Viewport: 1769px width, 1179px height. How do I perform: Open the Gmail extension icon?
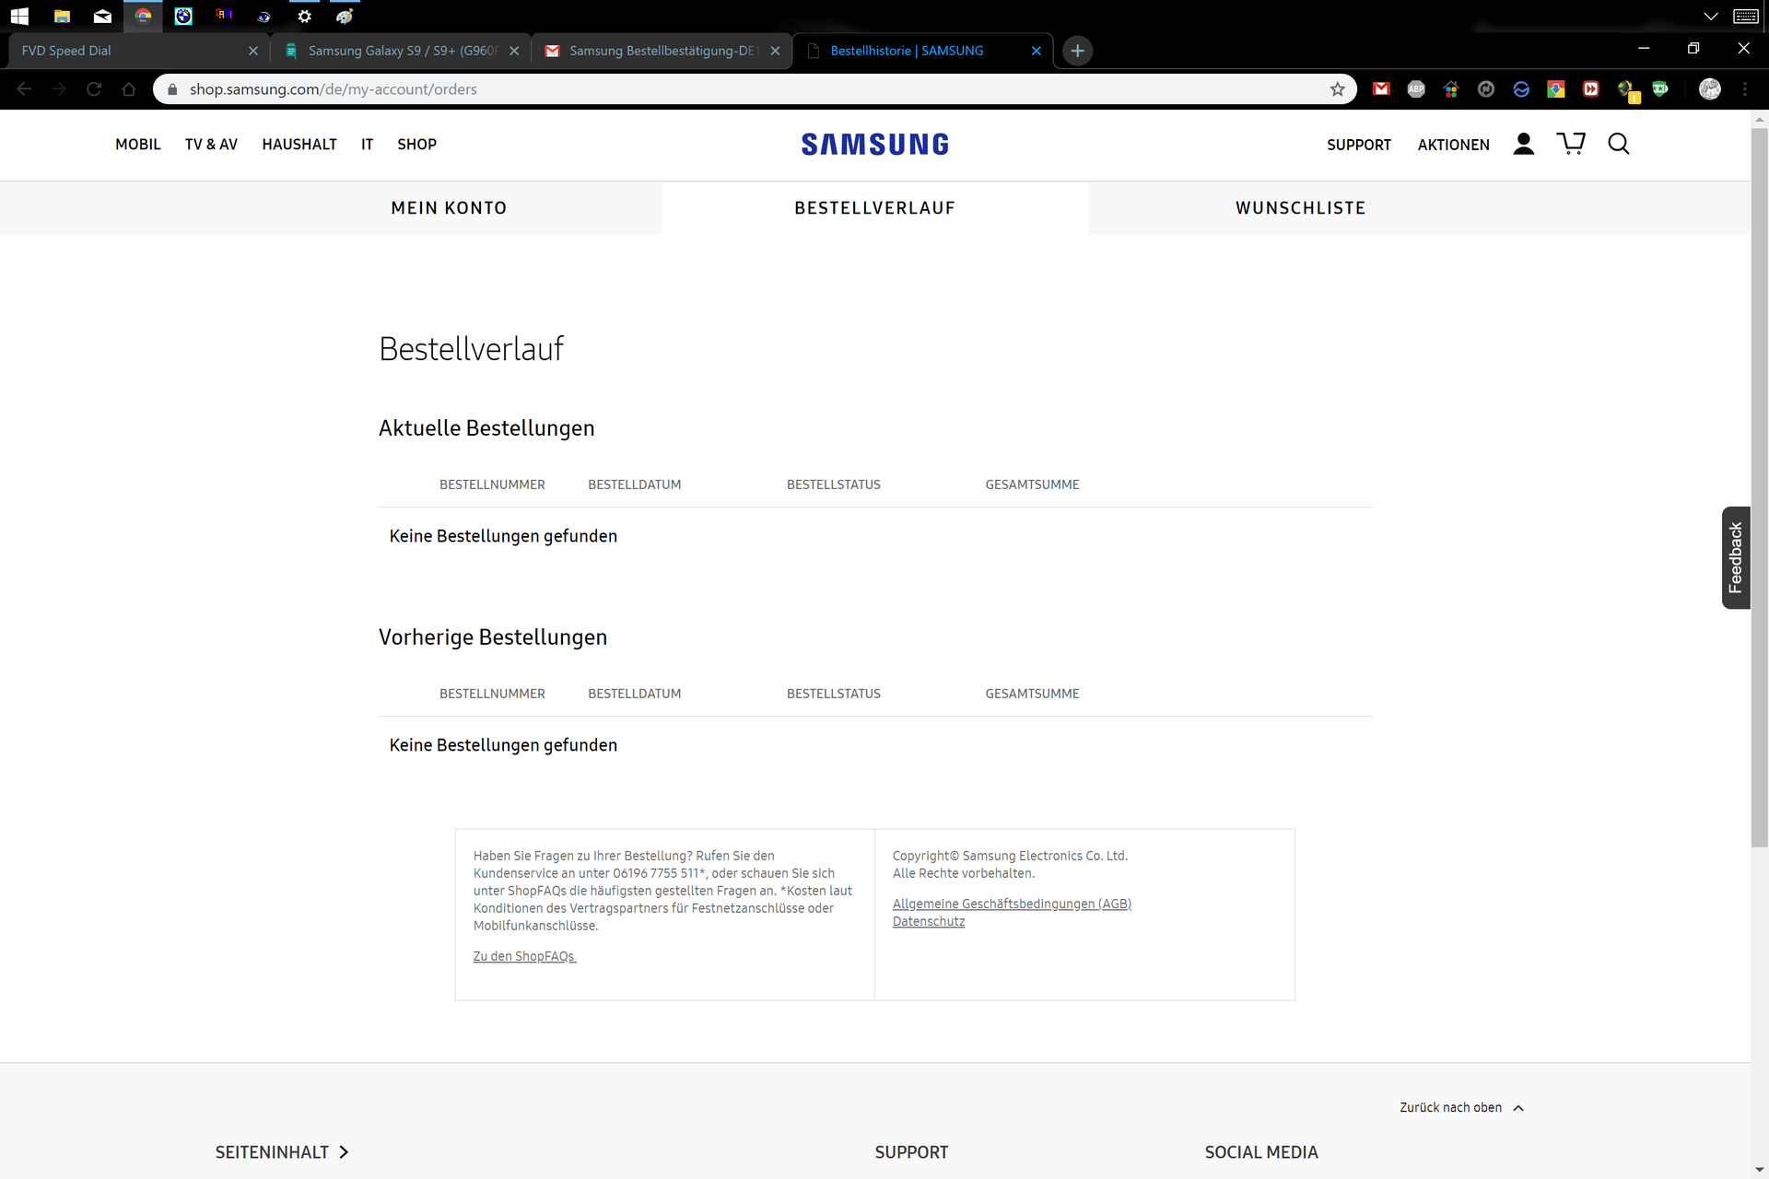tap(1381, 89)
